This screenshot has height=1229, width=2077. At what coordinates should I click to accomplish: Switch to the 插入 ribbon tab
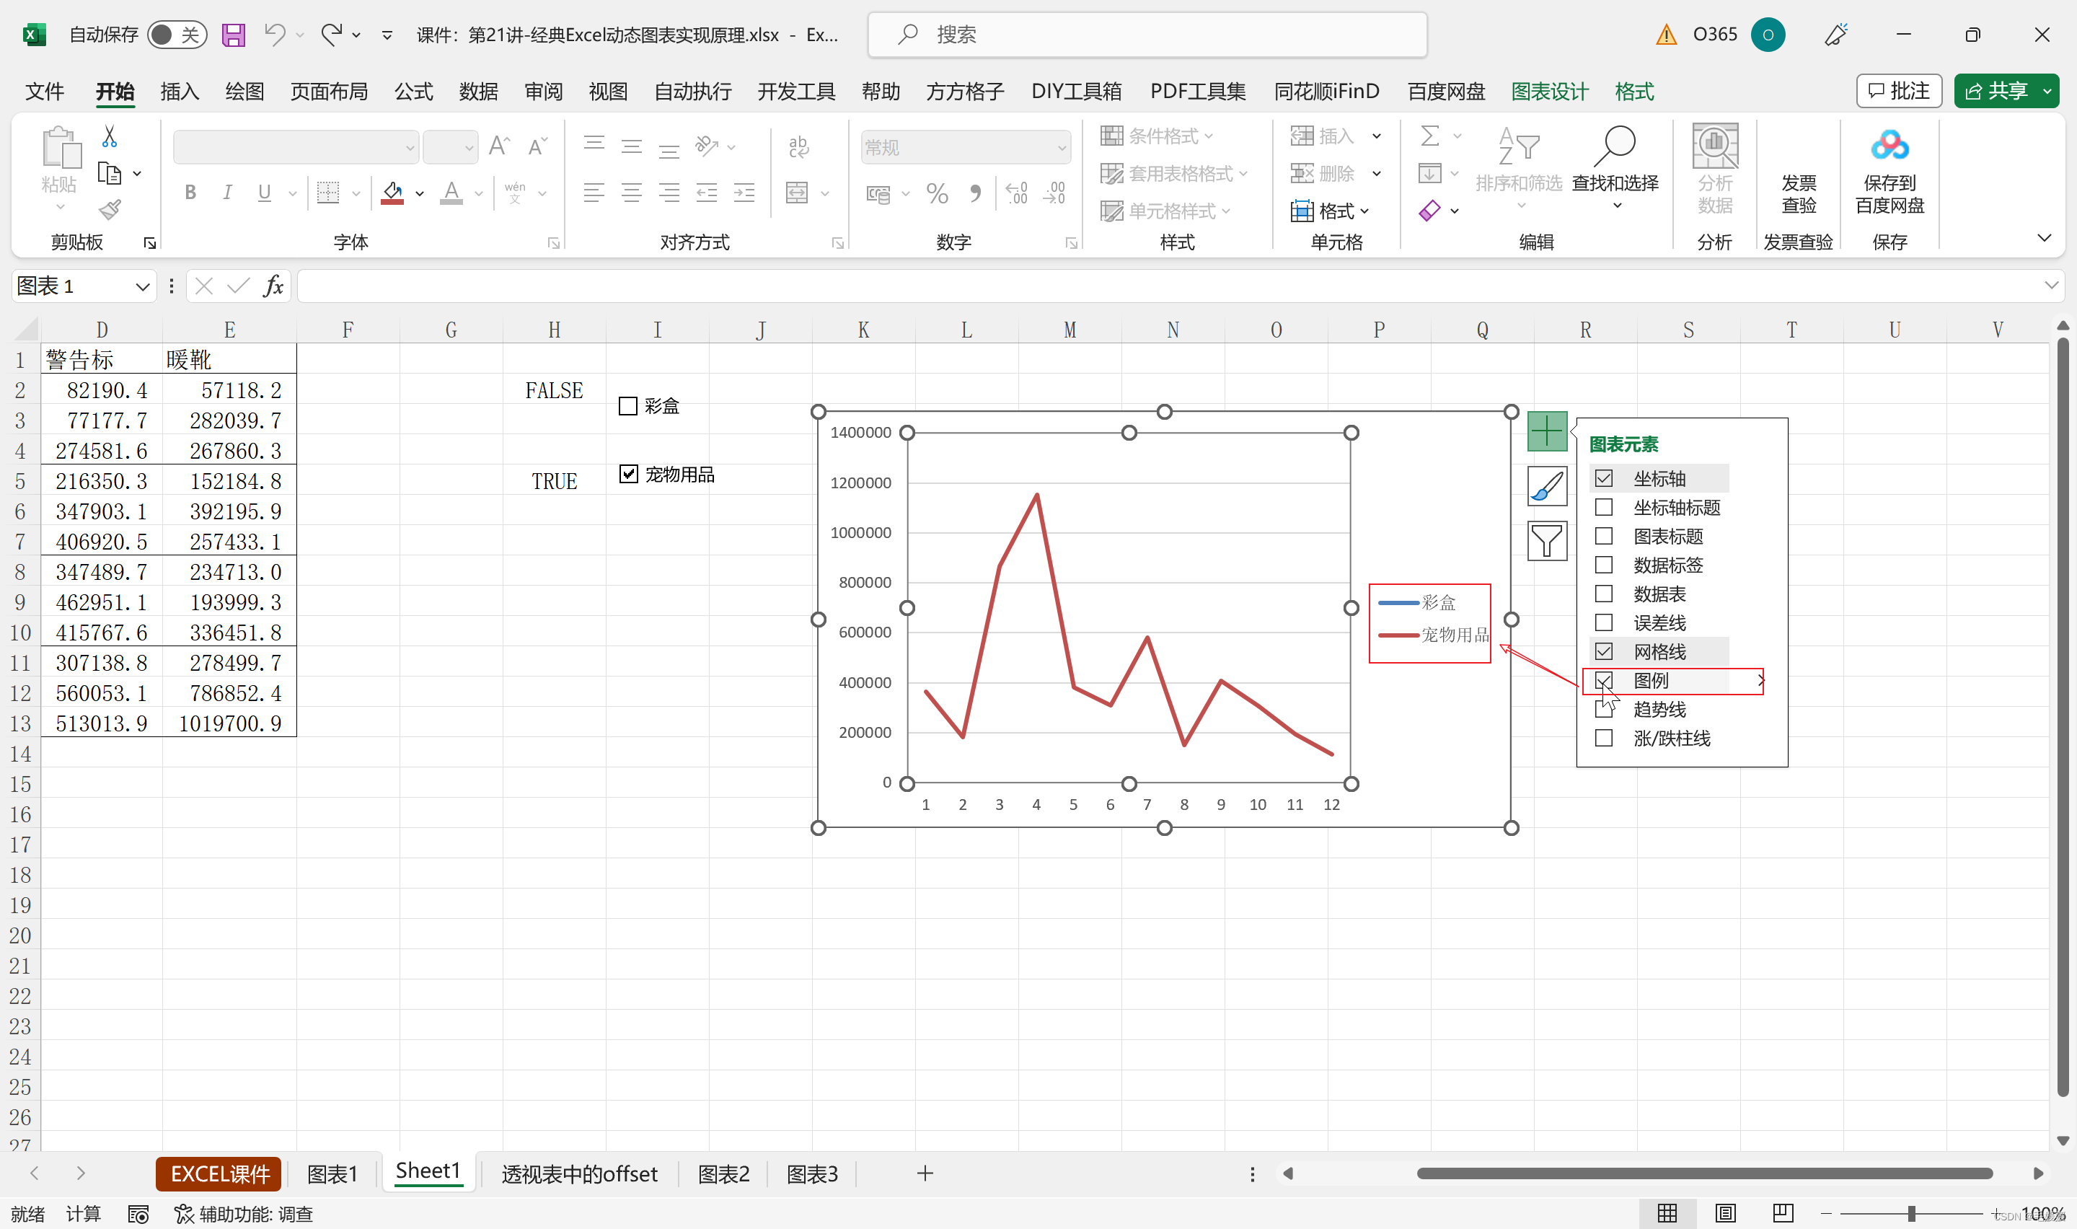[180, 91]
